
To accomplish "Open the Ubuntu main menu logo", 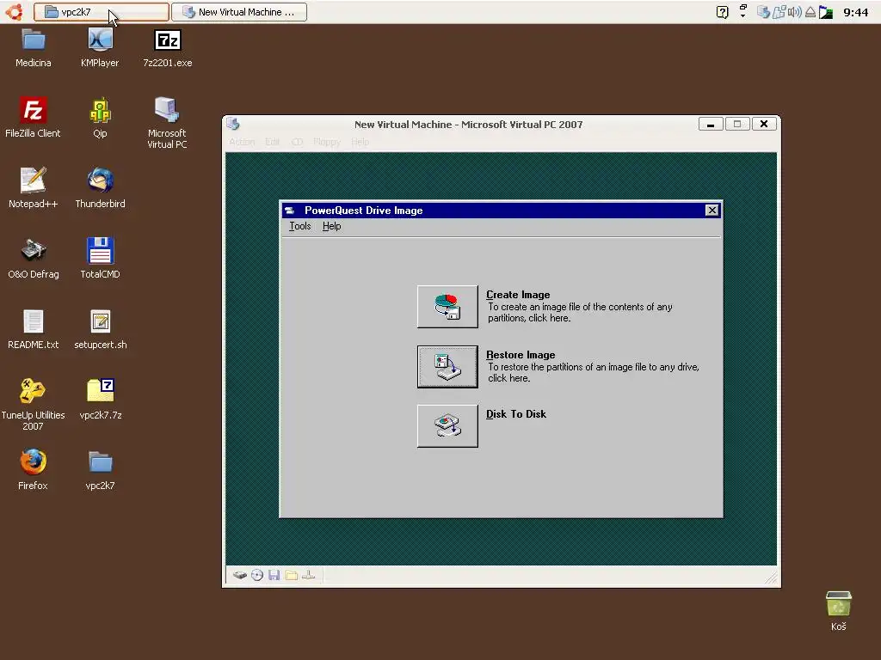I will pos(14,12).
